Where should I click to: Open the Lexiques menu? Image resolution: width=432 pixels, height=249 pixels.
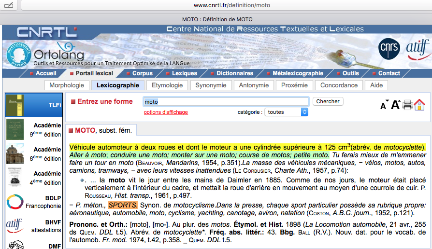182,73
